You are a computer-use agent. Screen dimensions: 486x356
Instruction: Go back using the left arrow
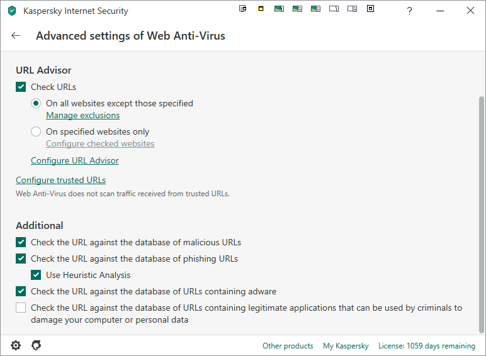pyautogui.click(x=16, y=36)
